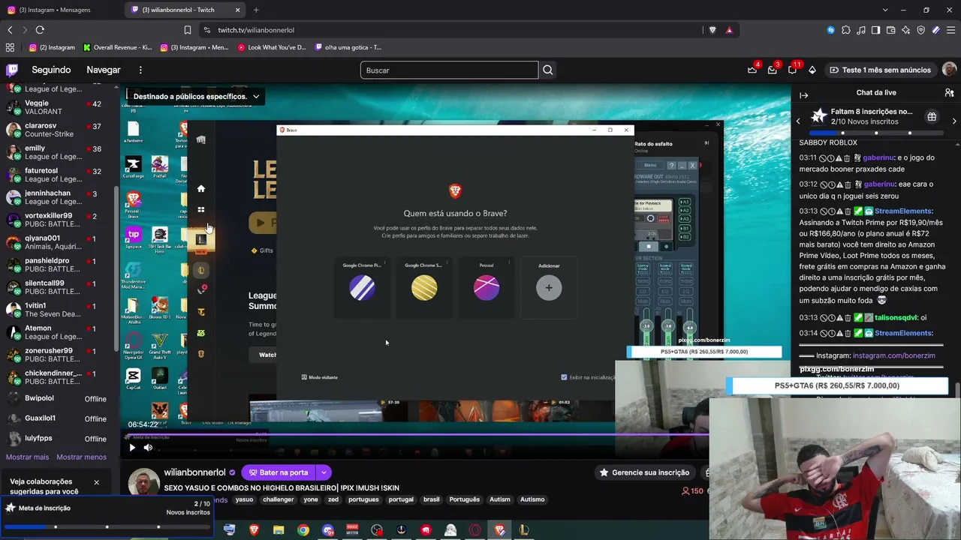The height and width of the screenshot is (540, 961).
Task: Open Twitch Prime loot crown icon
Action: [x=752, y=70]
